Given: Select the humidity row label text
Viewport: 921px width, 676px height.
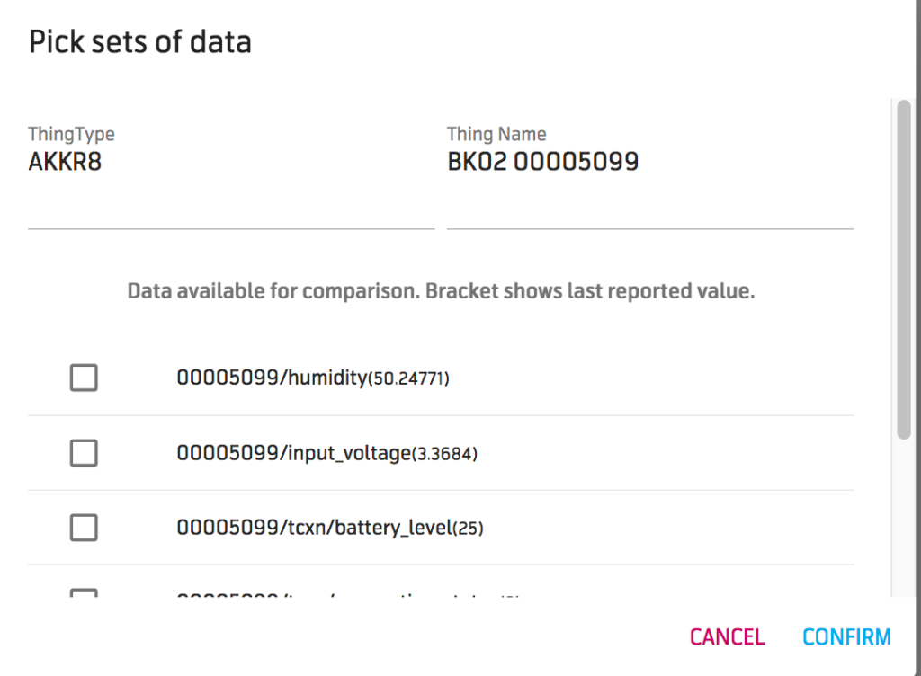Looking at the screenshot, I should click(270, 378).
